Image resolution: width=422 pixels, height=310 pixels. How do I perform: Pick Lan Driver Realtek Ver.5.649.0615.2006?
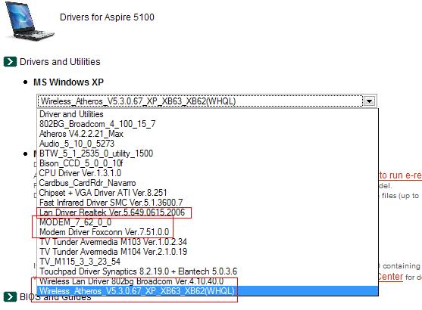(208, 212)
